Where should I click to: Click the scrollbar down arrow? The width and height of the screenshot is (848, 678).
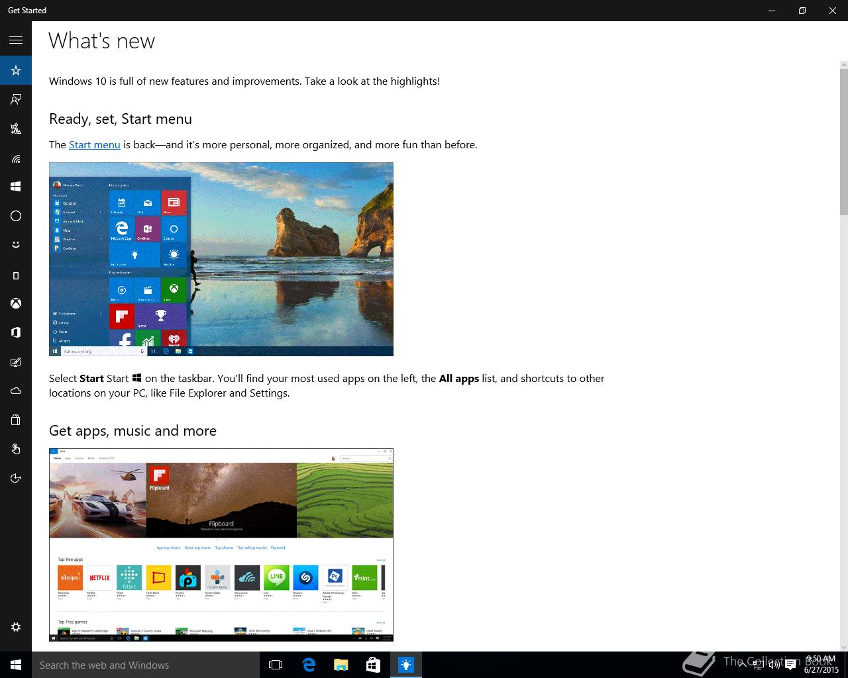(x=843, y=647)
